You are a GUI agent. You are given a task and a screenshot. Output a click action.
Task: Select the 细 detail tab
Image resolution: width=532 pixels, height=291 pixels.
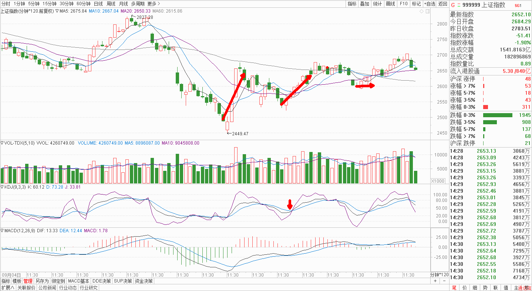475,288
